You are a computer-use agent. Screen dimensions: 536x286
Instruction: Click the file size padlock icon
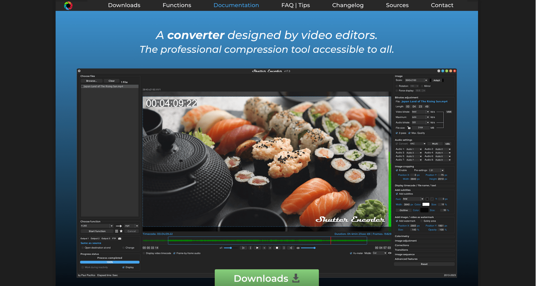click(409, 128)
